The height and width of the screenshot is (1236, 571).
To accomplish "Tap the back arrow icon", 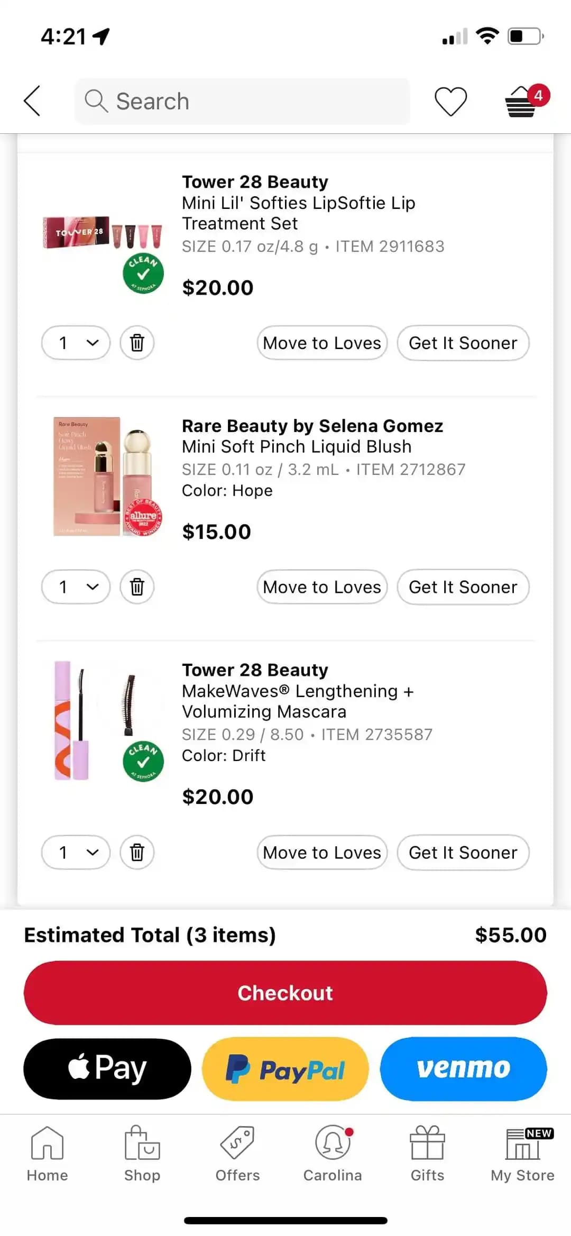I will 32,100.
